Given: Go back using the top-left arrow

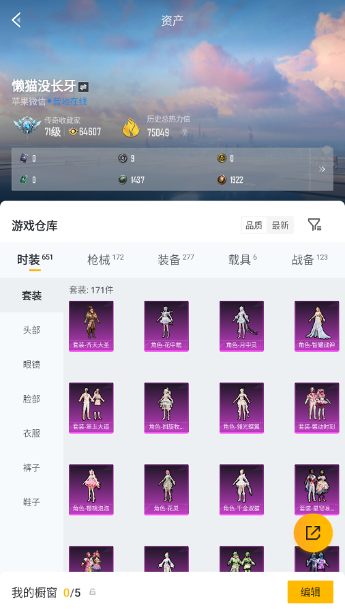Looking at the screenshot, I should pos(16,20).
